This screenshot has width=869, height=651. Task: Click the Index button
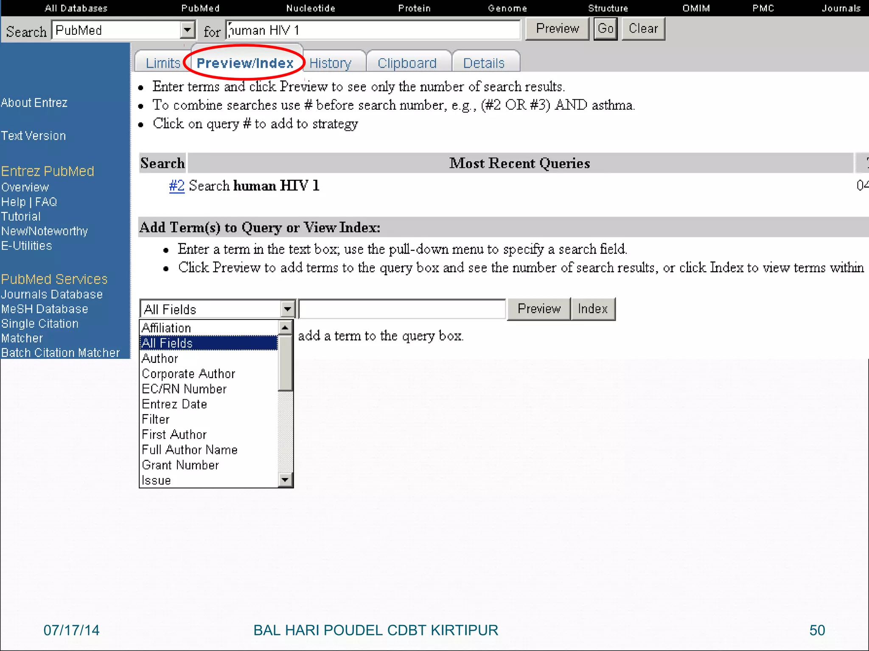(592, 309)
